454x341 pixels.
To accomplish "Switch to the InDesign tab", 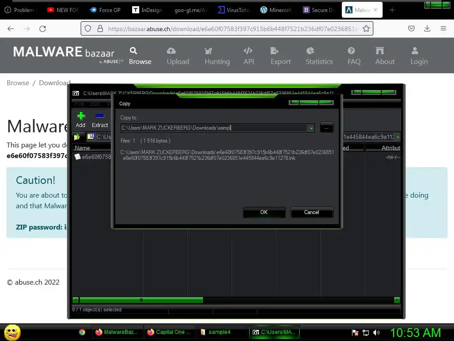I will pyautogui.click(x=147, y=10).
